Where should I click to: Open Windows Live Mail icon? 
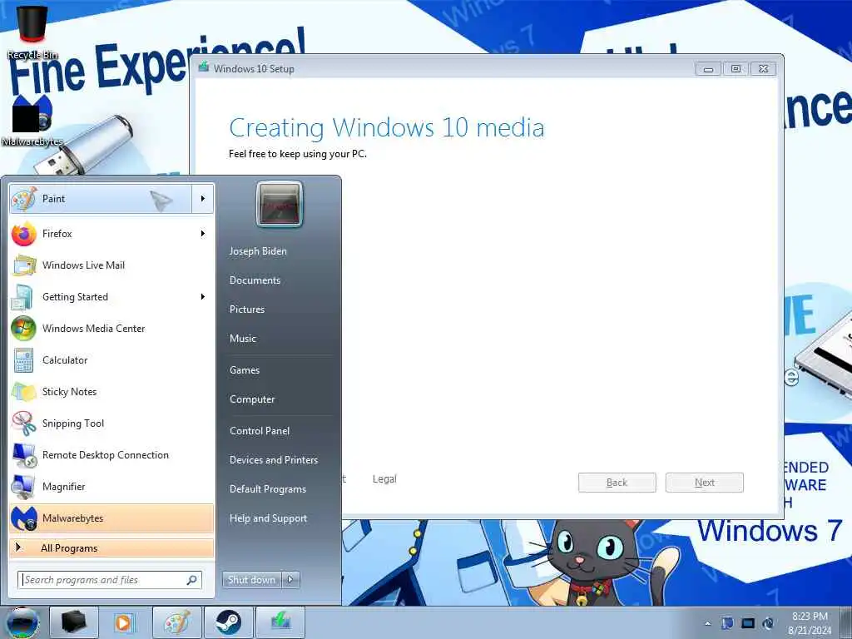(24, 265)
